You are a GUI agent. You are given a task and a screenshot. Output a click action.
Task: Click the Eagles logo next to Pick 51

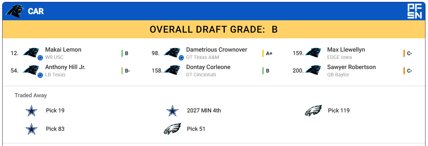coord(172,129)
